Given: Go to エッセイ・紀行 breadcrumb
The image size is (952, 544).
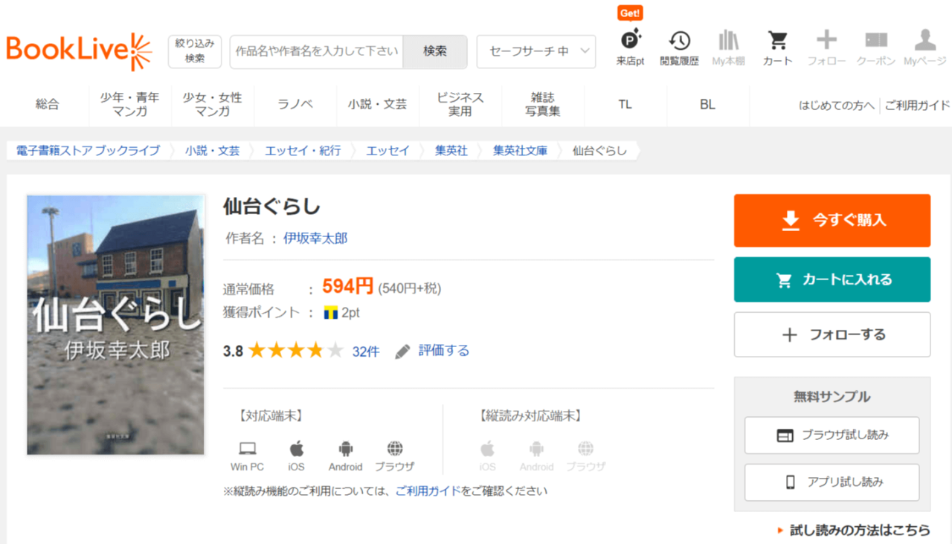Looking at the screenshot, I should (303, 151).
